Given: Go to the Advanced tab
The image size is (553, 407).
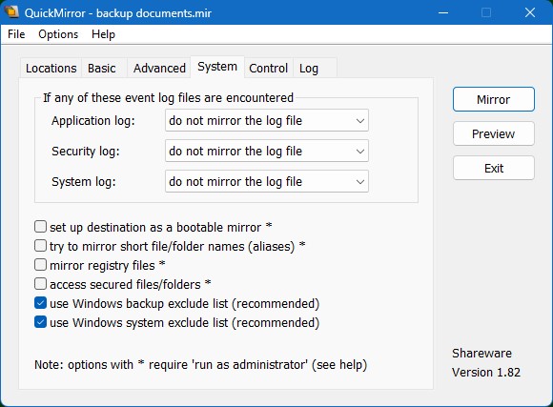Looking at the screenshot, I should 159,68.
